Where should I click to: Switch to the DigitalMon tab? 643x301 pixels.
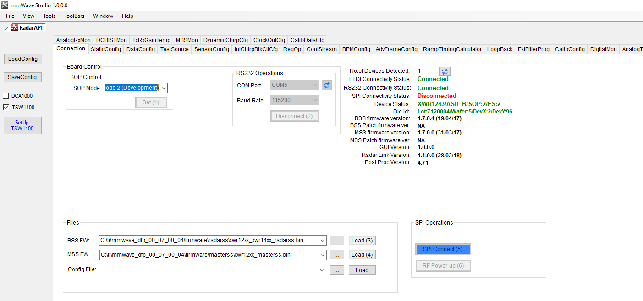pos(604,49)
